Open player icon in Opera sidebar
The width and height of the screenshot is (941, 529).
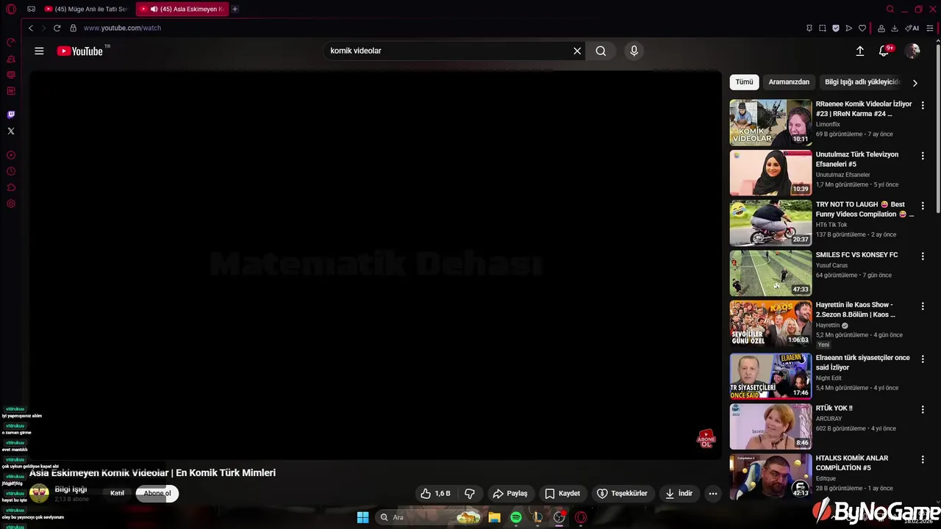point(11,155)
